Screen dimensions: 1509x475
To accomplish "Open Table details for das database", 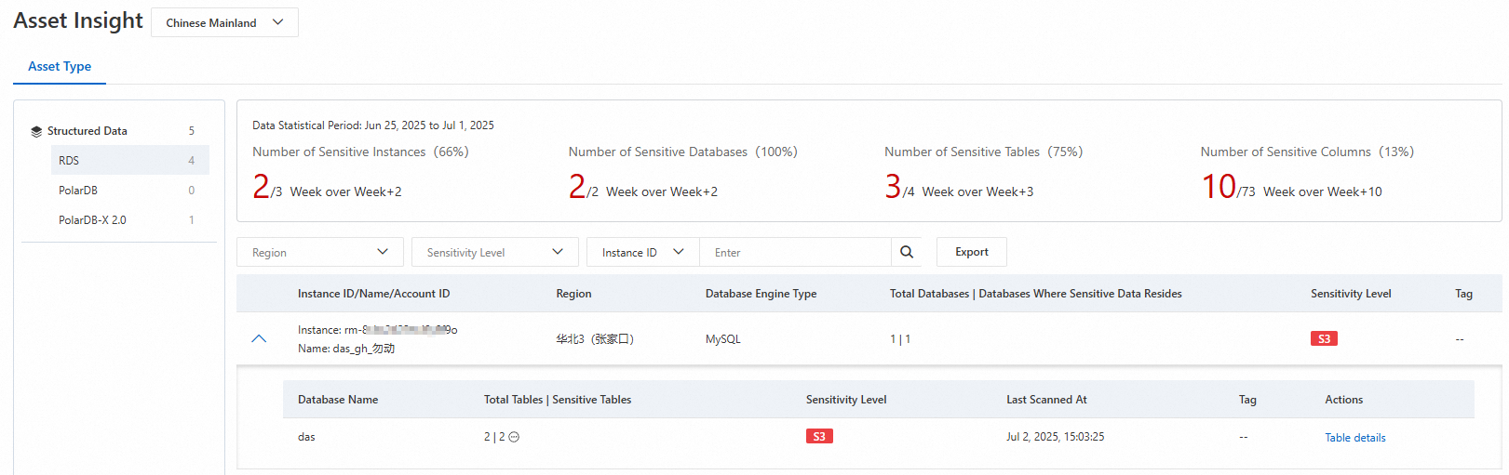I will 1354,438.
